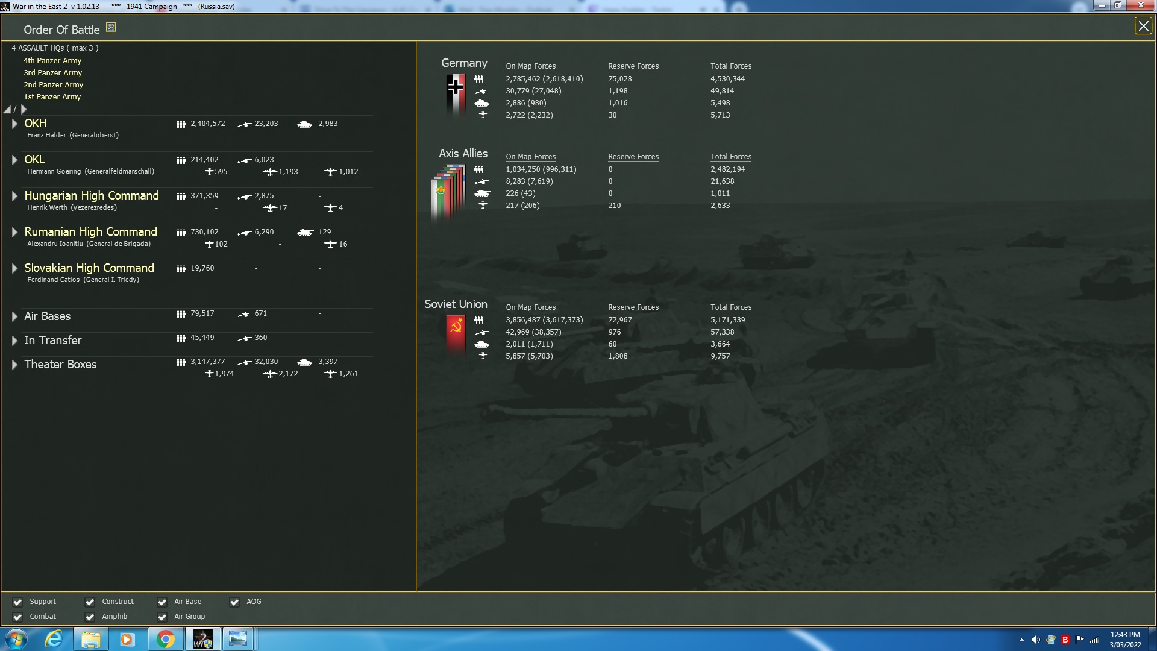
Task: Open Google Chrome from taskbar
Action: [x=165, y=639]
